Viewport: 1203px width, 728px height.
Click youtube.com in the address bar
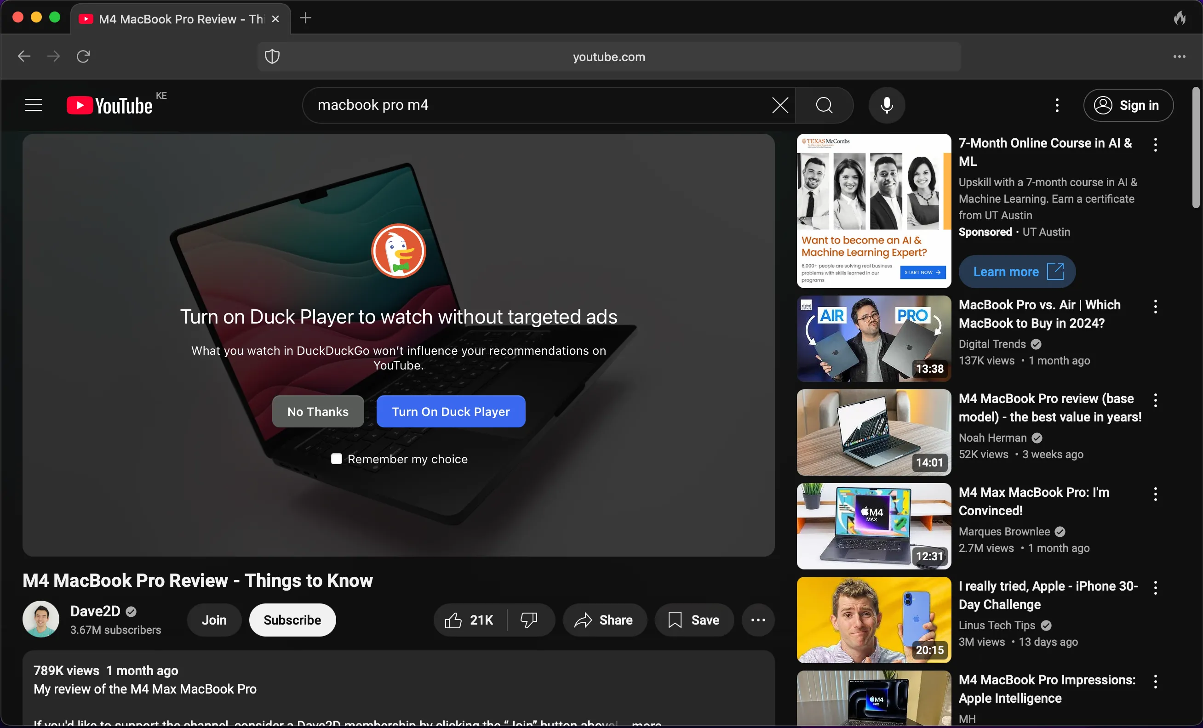609,57
